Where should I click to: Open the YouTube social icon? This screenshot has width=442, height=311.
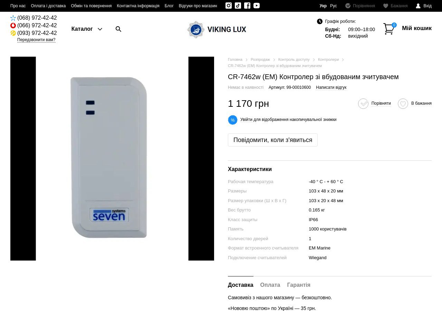pos(257,6)
